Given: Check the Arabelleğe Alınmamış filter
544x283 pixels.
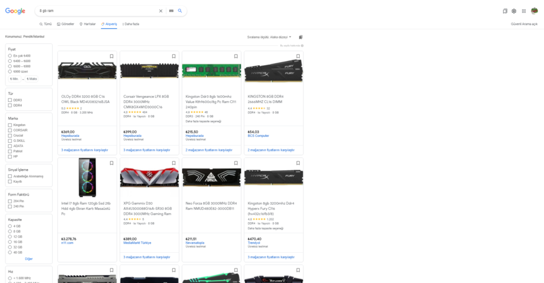Looking at the screenshot, I should click(x=10, y=176).
